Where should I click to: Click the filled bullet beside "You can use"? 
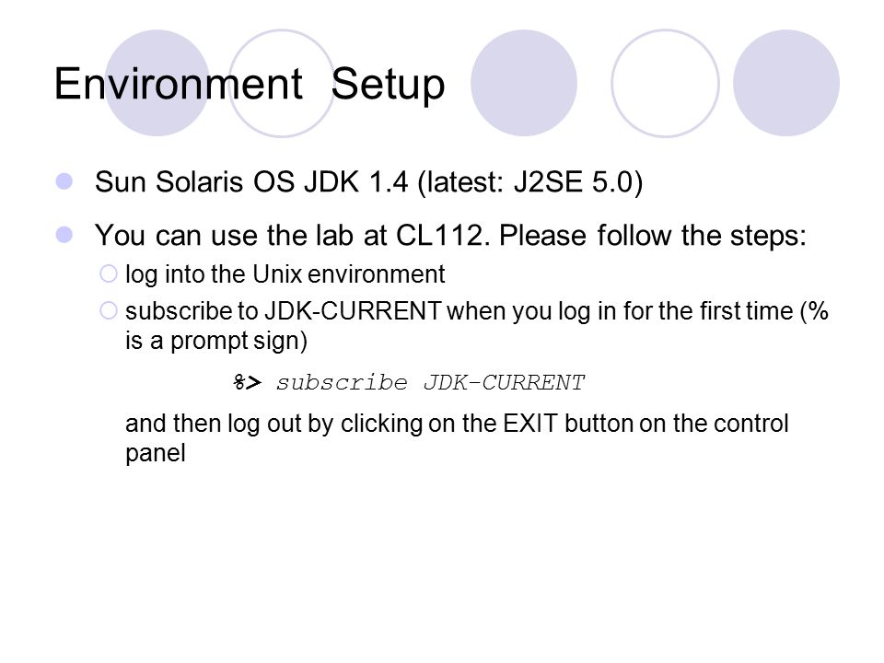click(64, 235)
